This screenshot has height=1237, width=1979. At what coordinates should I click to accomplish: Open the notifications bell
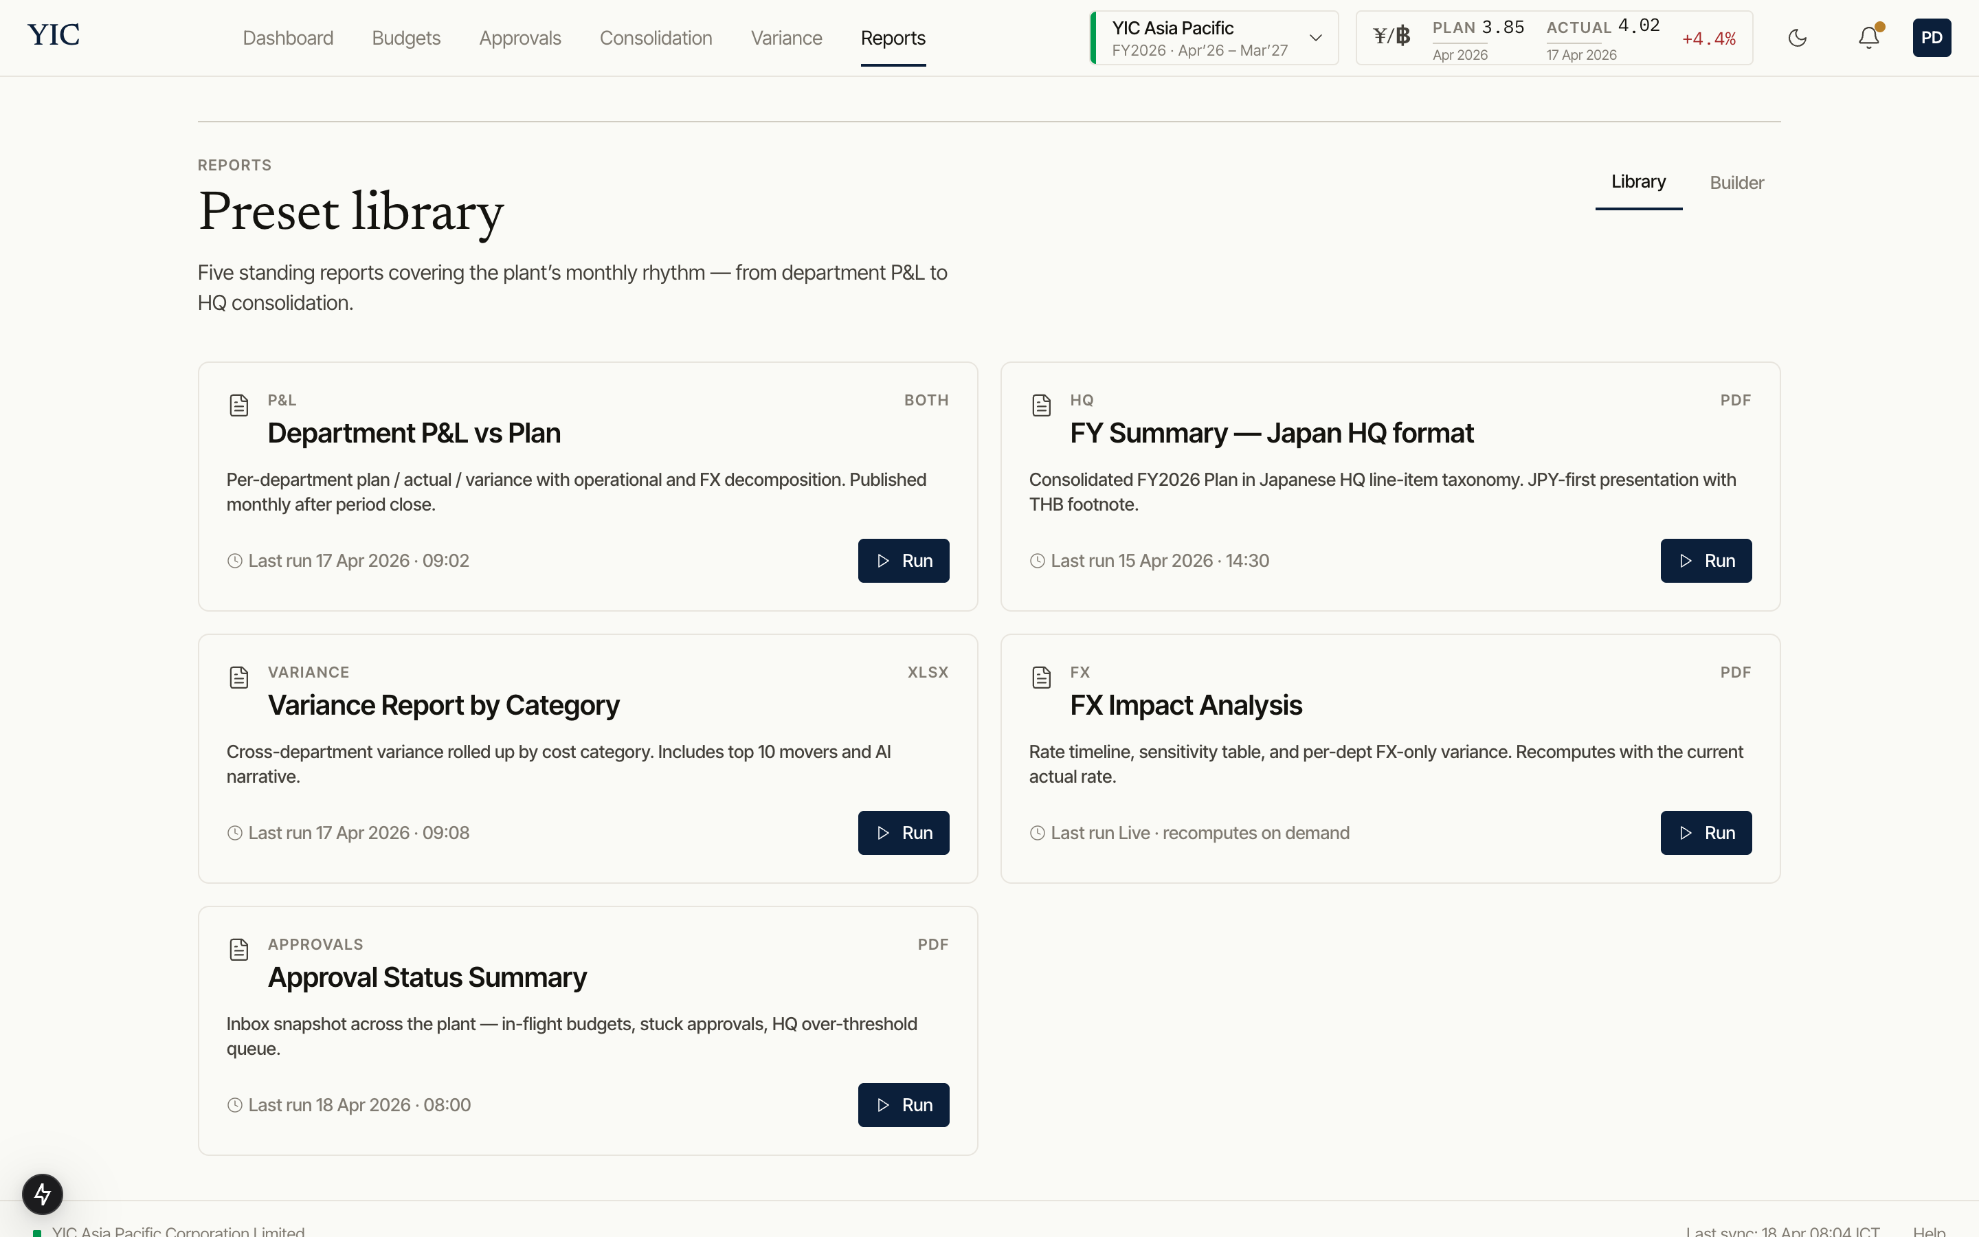point(1868,38)
